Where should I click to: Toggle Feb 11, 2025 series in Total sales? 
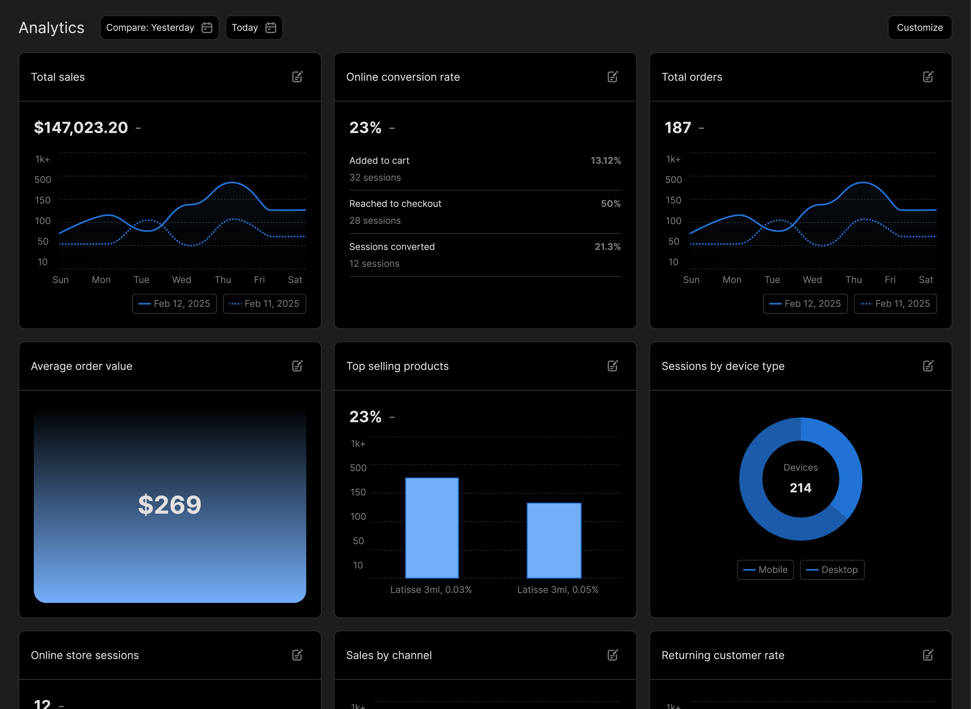pos(264,304)
